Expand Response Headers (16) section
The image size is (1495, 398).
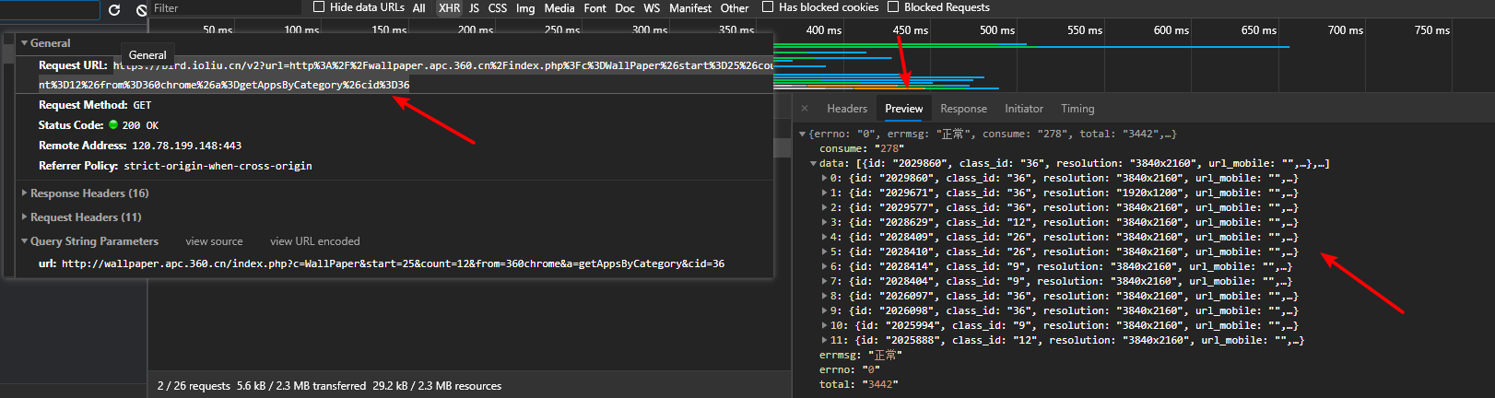[25, 193]
